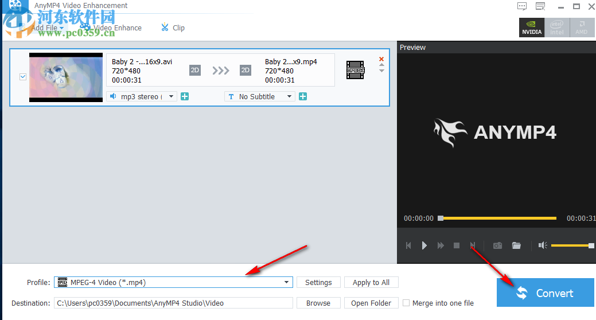
Task: Toggle NVIDIA acceleration
Action: (531, 28)
